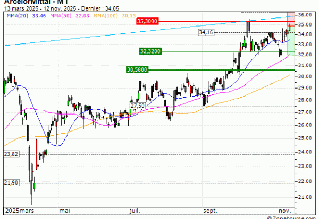Click the 21,00 y-axis tick
This screenshot has height=219, width=319.
tap(305, 197)
